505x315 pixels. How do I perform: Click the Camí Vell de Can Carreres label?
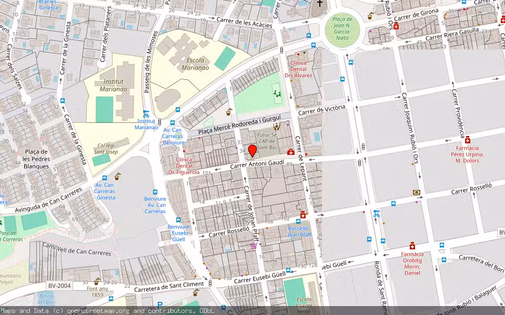click(77, 249)
